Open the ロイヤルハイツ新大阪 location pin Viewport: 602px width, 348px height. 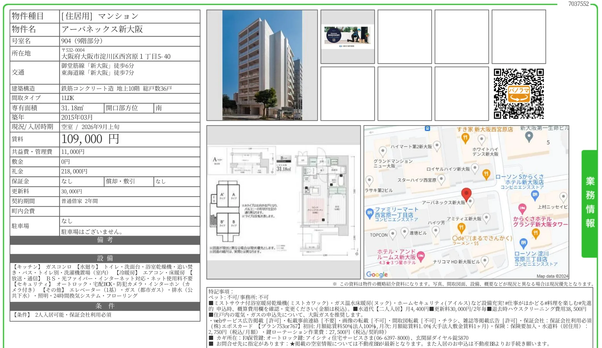click(x=475, y=169)
